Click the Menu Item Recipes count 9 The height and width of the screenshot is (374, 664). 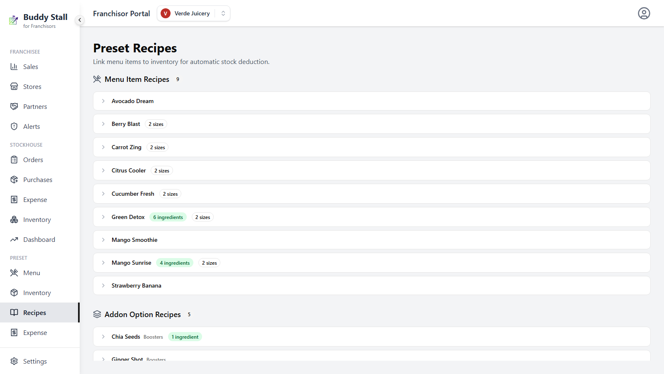178,79
